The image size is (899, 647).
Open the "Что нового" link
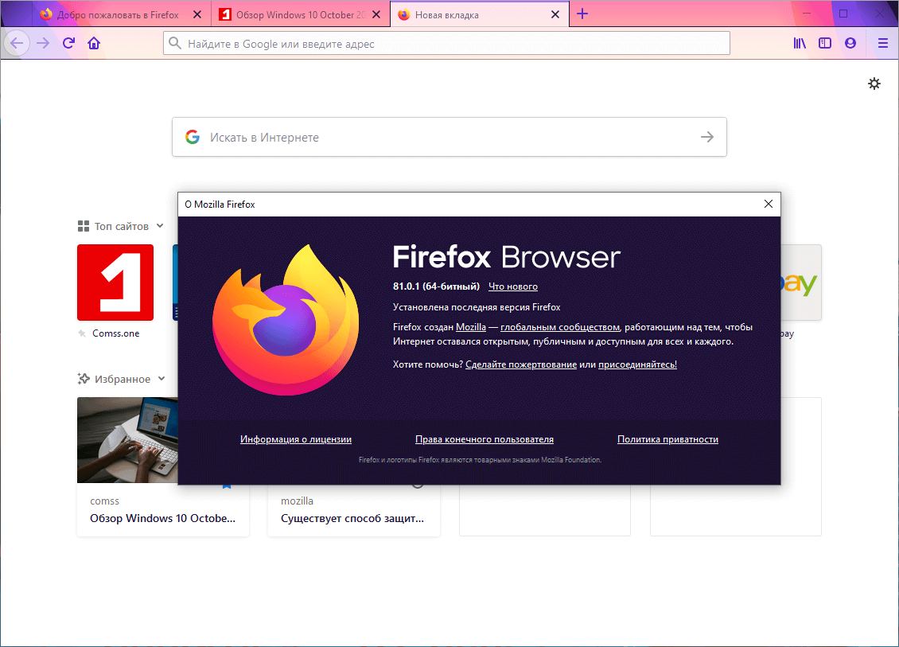click(512, 286)
